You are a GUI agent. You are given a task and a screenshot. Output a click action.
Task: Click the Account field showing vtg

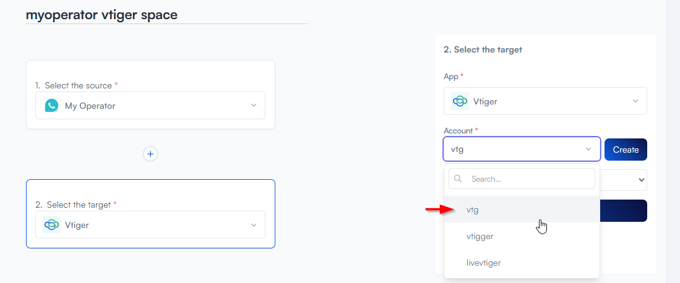[514, 150]
